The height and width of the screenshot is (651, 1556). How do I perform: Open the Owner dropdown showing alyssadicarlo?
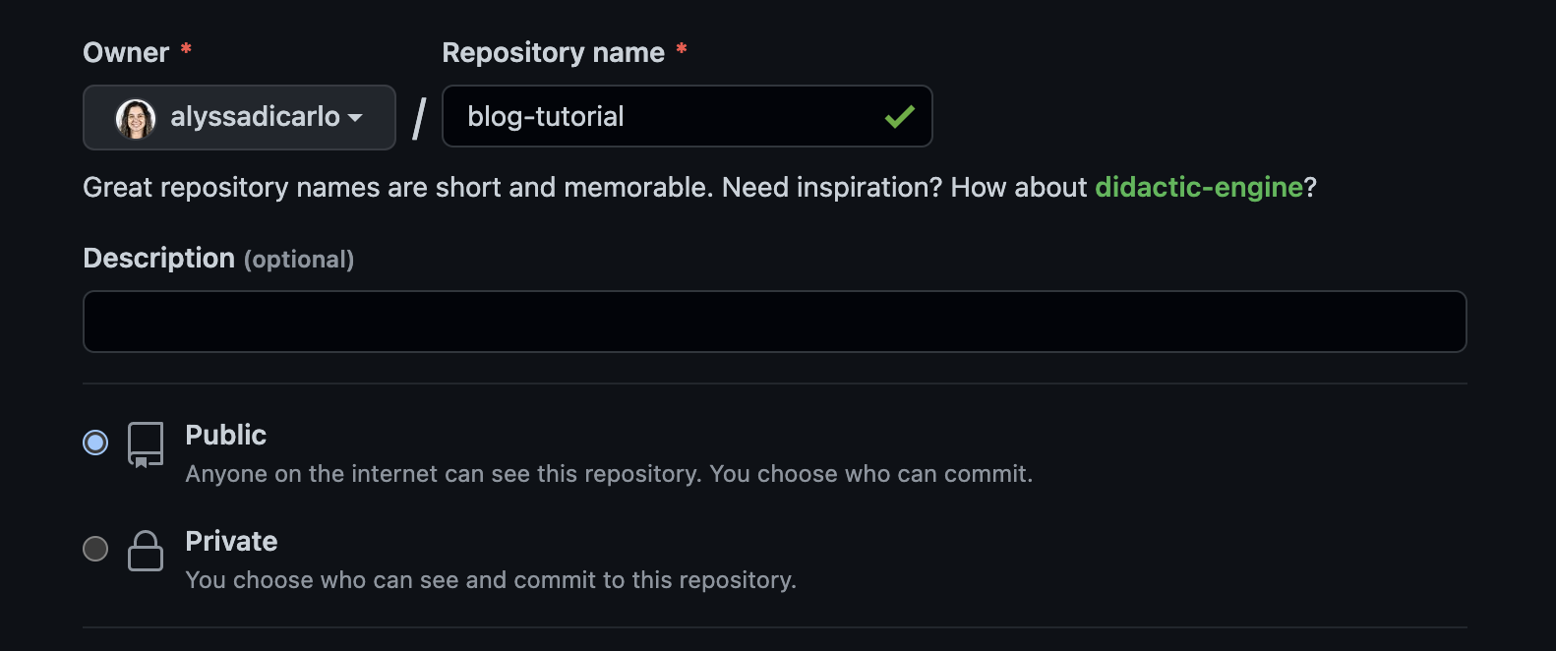239,118
